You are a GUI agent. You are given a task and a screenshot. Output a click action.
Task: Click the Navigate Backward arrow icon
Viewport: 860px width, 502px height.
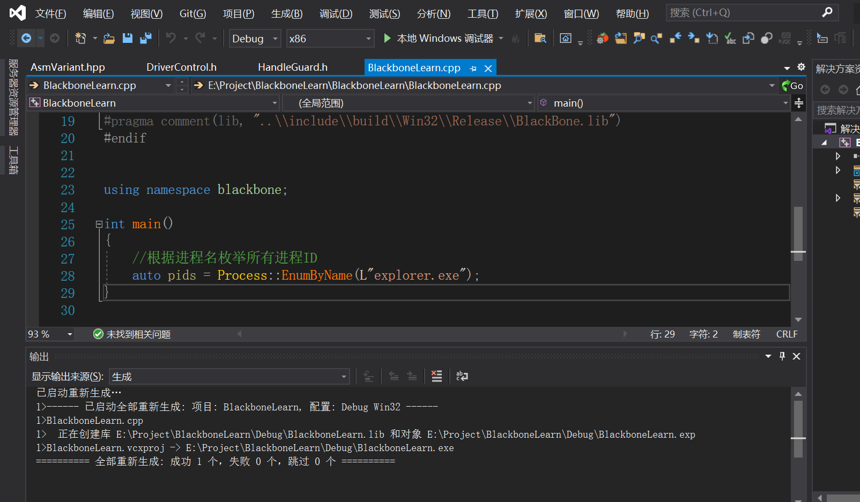coord(26,38)
